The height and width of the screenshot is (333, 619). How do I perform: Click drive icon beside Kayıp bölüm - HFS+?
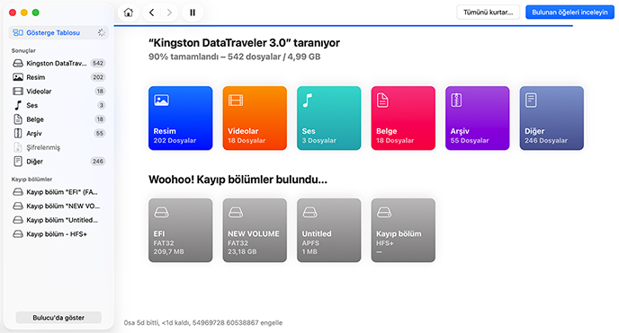(x=18, y=234)
